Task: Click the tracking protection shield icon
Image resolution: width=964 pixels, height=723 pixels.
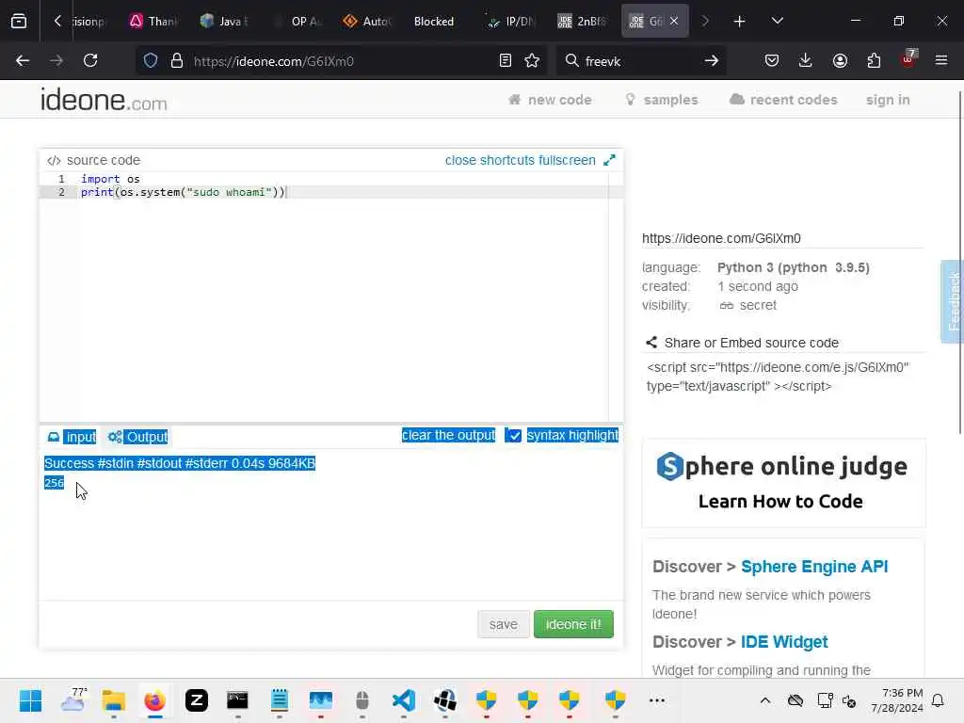Action: [x=151, y=61]
